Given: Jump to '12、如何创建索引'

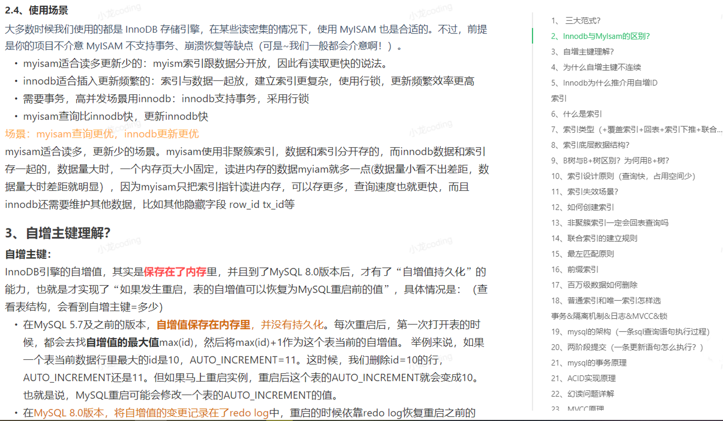Looking at the screenshot, I should 582,207.
